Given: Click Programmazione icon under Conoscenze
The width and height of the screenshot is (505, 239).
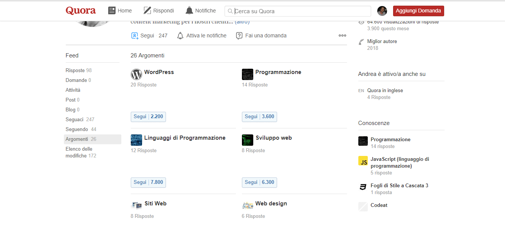Looking at the screenshot, I should click(363, 141).
